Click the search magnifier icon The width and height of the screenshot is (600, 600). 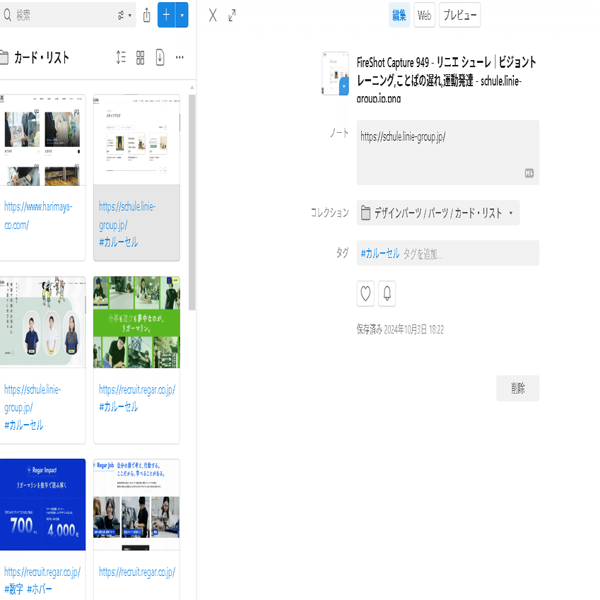[x=7, y=16]
